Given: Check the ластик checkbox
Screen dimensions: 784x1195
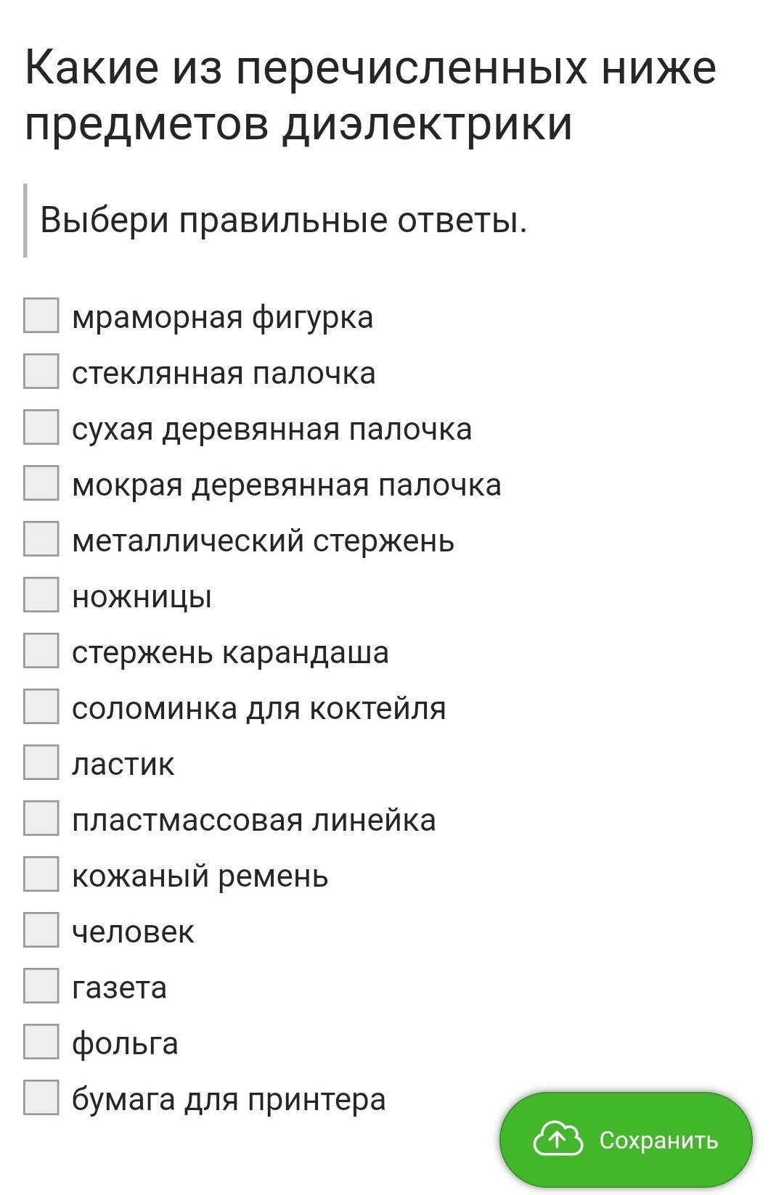Looking at the screenshot, I should (x=41, y=762).
